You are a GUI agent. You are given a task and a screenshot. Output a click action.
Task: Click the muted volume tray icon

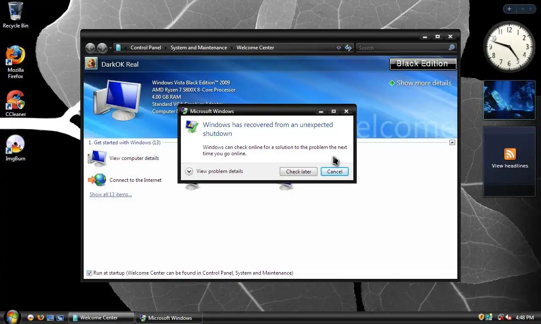coord(508,317)
